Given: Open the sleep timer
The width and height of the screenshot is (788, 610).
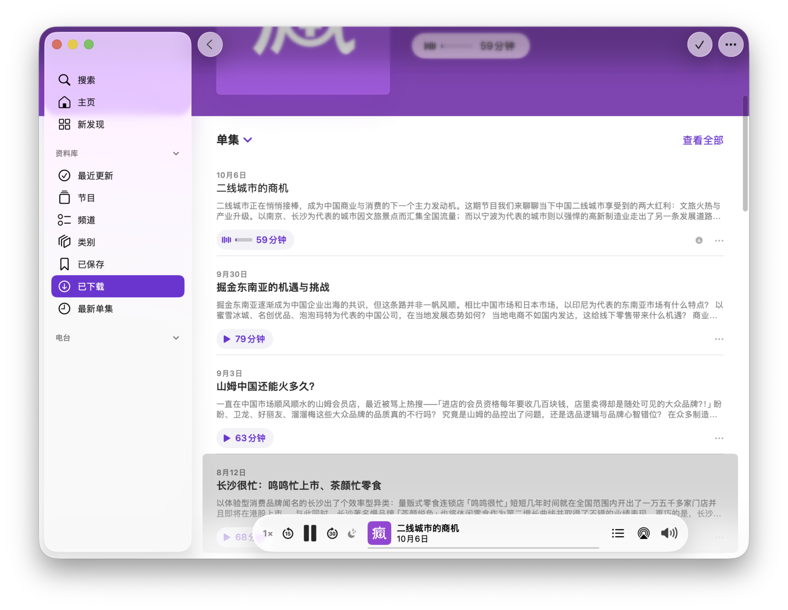Looking at the screenshot, I should coord(352,533).
